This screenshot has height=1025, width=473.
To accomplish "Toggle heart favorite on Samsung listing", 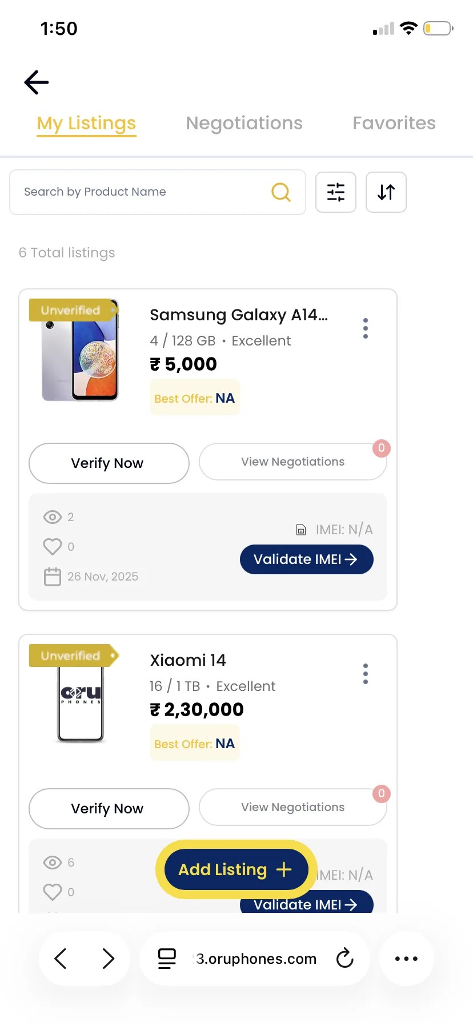I will tap(53, 547).
